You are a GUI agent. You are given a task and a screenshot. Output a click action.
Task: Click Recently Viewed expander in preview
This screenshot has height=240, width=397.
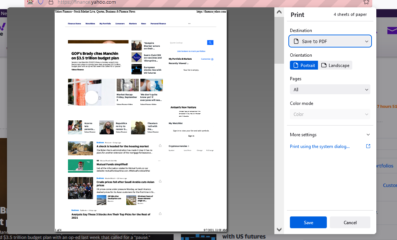[178, 63]
